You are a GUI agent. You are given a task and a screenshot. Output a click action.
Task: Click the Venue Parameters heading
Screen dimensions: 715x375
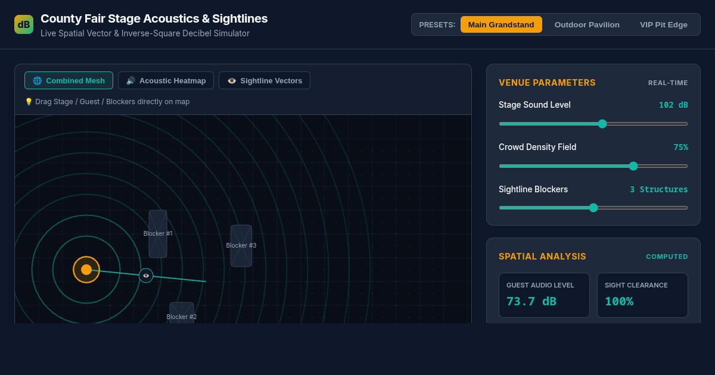[x=547, y=83]
